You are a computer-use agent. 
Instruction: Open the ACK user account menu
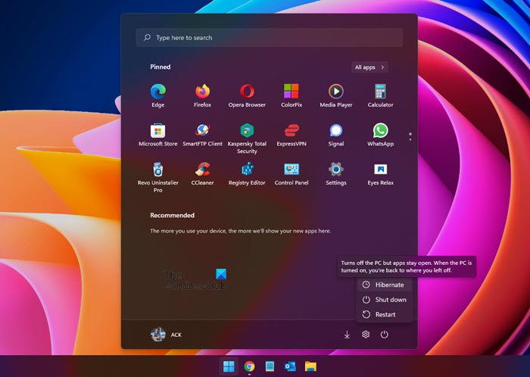166,335
